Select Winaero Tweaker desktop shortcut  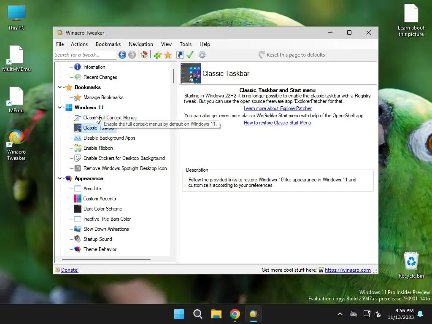16,145
